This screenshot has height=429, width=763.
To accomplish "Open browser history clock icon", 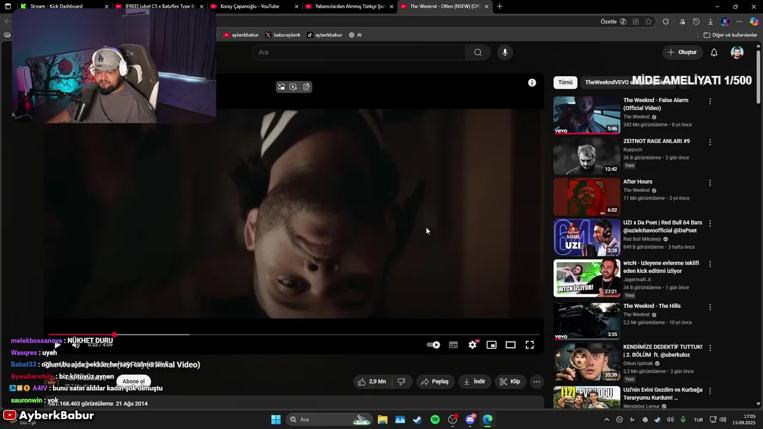I will click(x=696, y=21).
